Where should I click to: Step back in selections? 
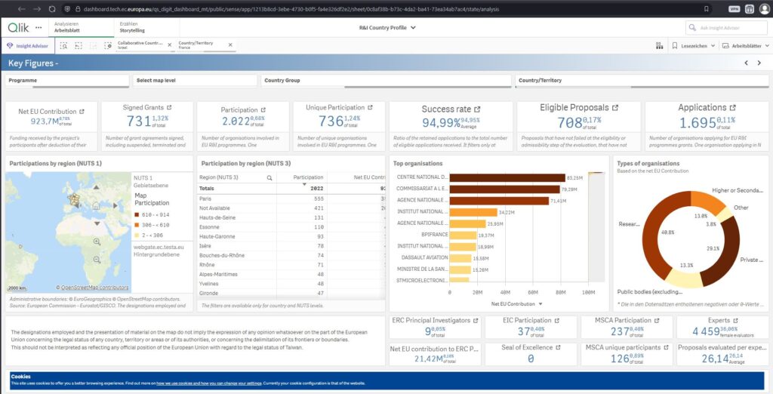79,46
